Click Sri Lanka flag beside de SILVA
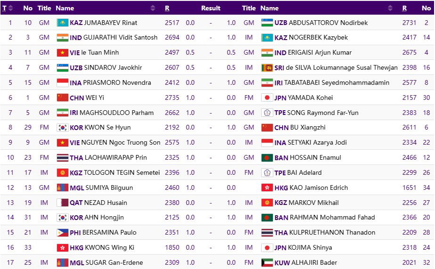The image size is (435, 269). (x=267, y=68)
